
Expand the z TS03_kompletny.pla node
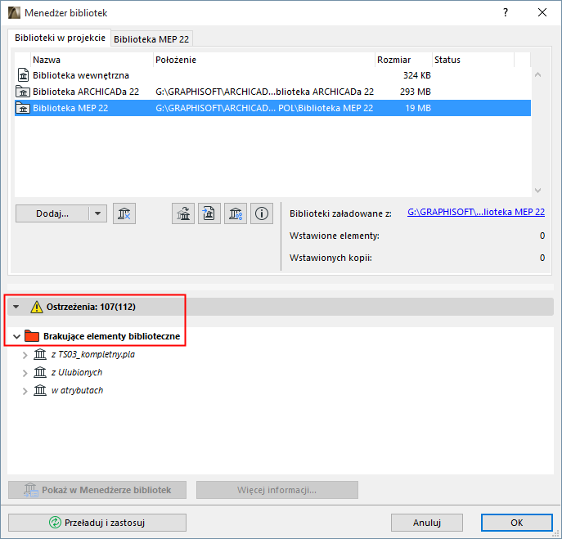click(25, 355)
